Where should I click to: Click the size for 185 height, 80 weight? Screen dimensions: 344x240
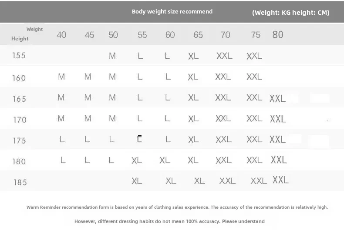pos(280,180)
